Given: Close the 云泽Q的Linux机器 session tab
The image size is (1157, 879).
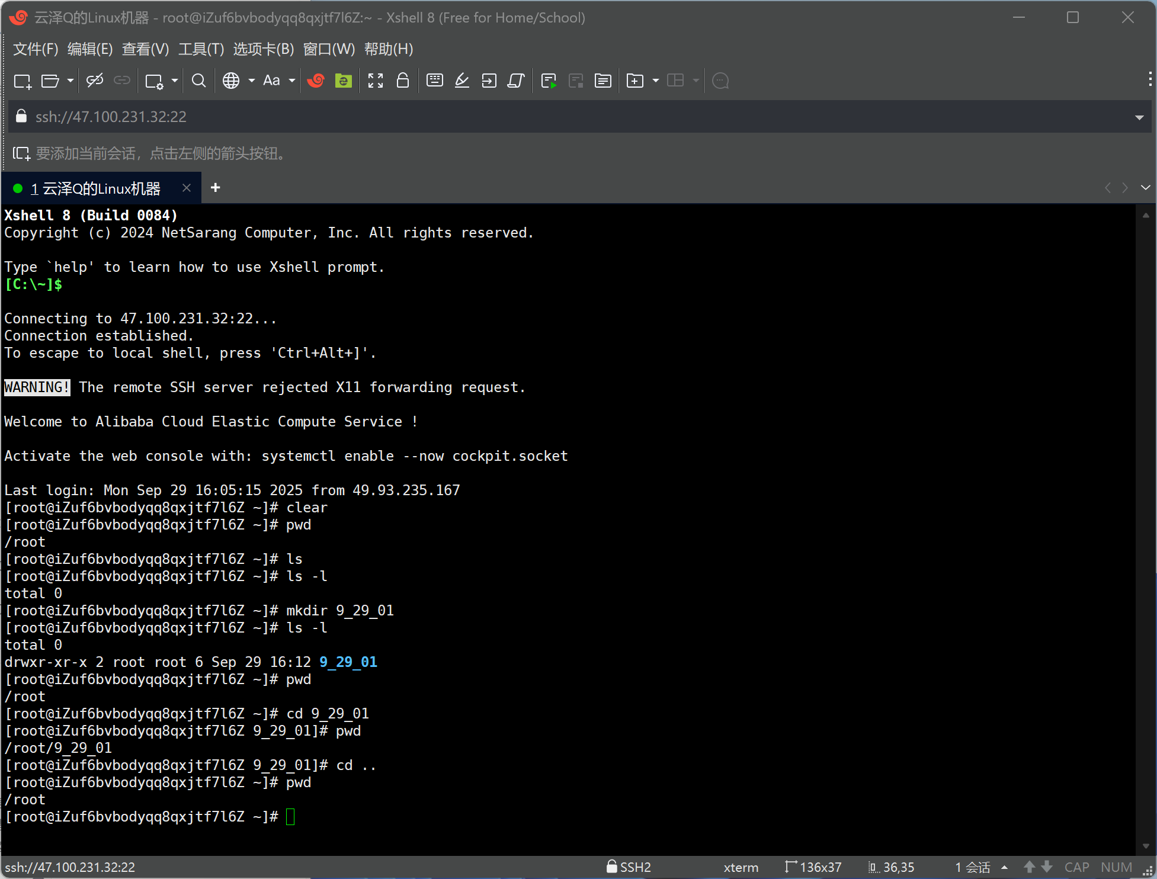Looking at the screenshot, I should [x=187, y=188].
